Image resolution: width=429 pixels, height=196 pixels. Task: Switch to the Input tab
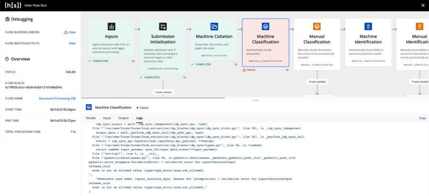(107, 118)
